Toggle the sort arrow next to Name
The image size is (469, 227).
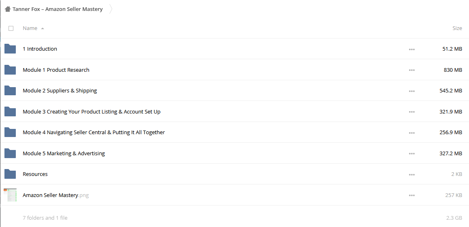pos(43,28)
